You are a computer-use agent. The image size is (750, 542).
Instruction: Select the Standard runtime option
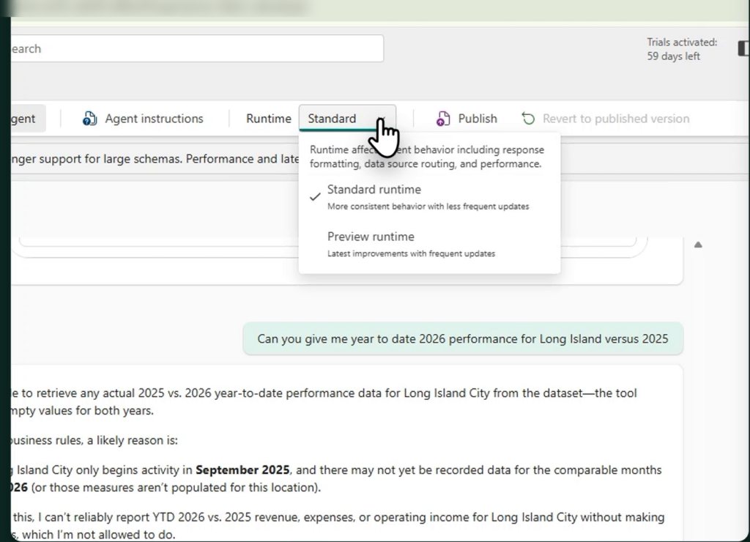tap(429, 197)
